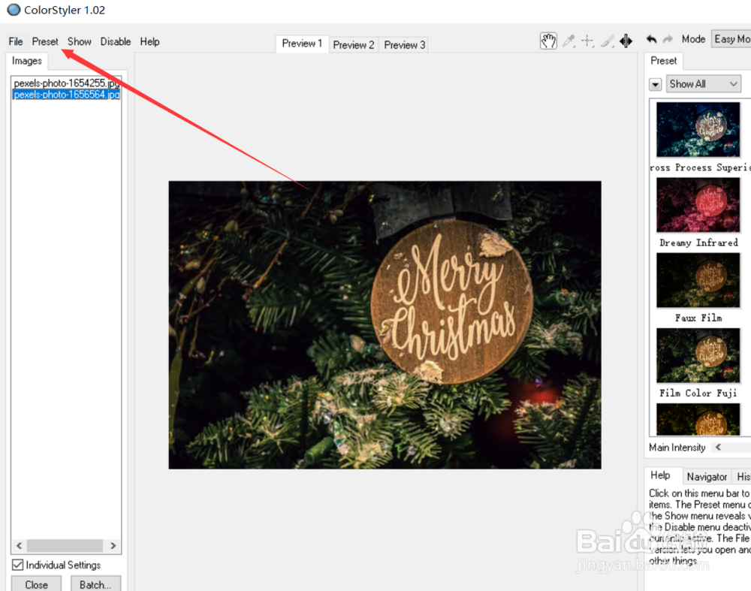The image size is (751, 591).
Task: Open the Navigator tab
Action: 707,477
